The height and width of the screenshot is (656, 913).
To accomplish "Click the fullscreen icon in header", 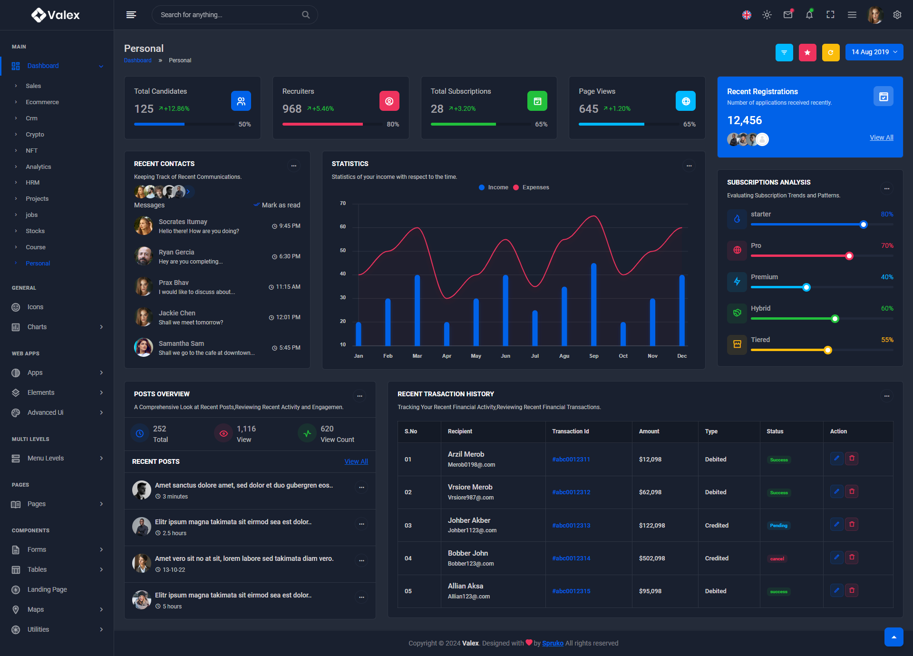I will pos(830,15).
